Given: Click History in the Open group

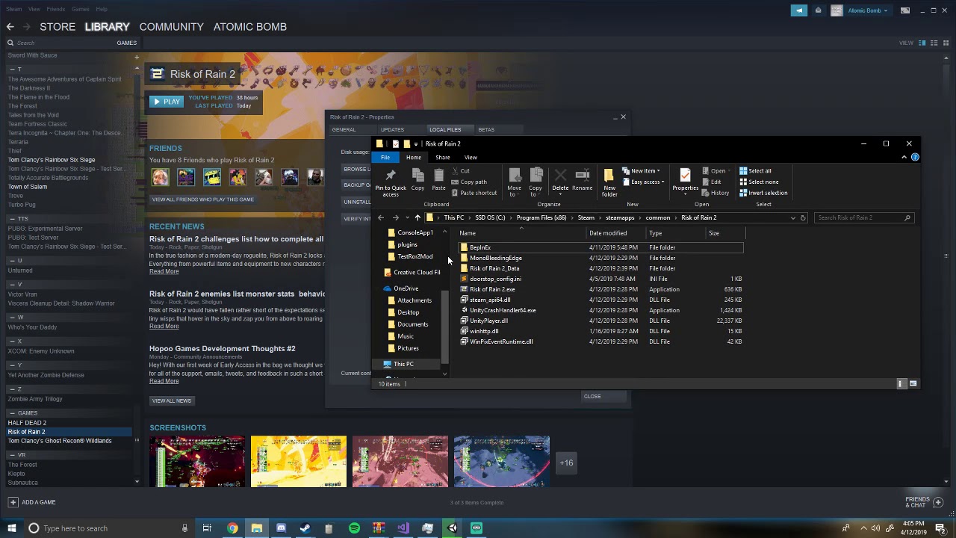Looking at the screenshot, I should pos(716,193).
